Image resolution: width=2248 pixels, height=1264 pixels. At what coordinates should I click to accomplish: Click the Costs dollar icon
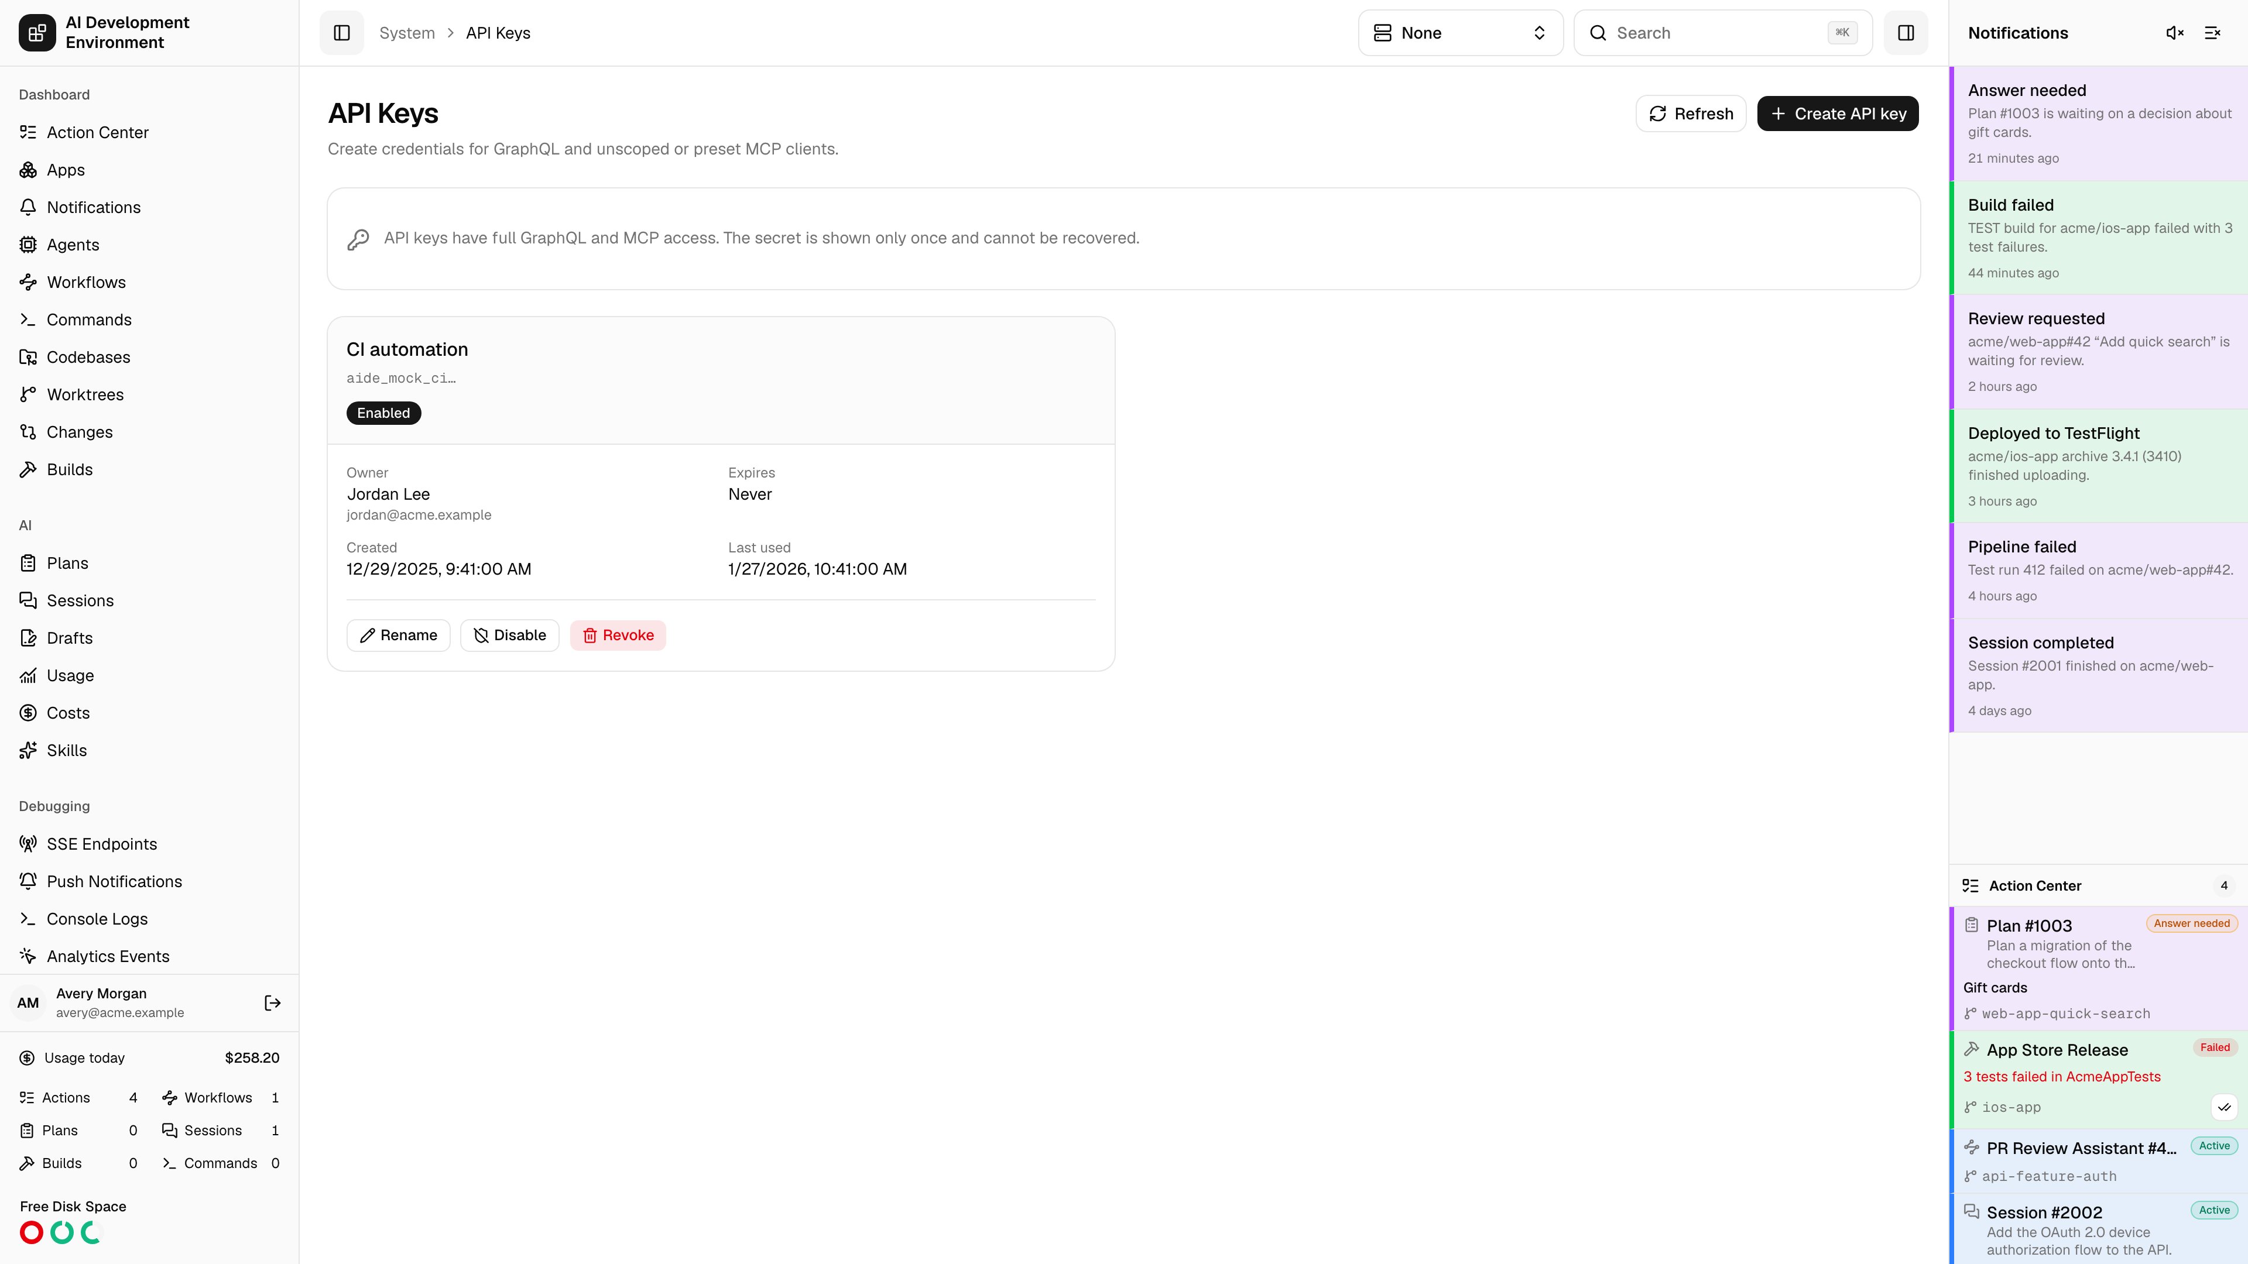[x=28, y=713]
